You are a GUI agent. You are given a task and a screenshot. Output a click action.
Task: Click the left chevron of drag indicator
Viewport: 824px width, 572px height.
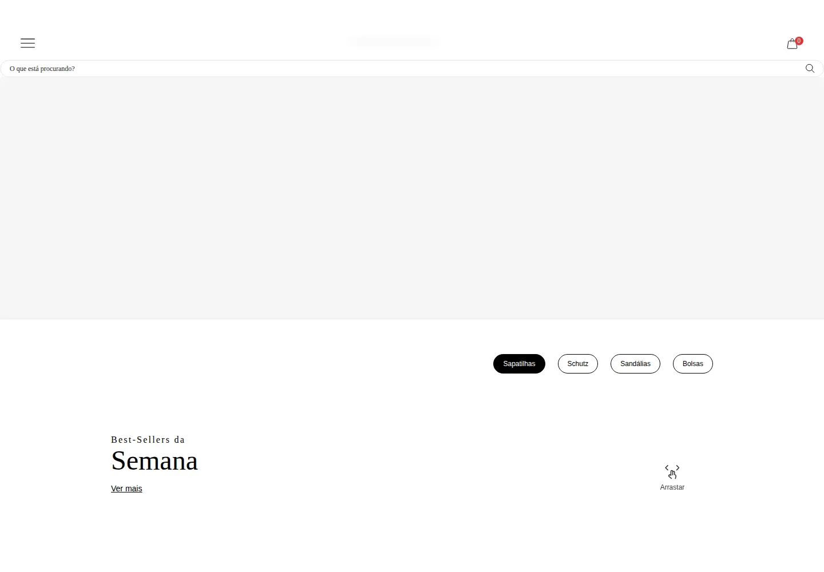coord(667,468)
